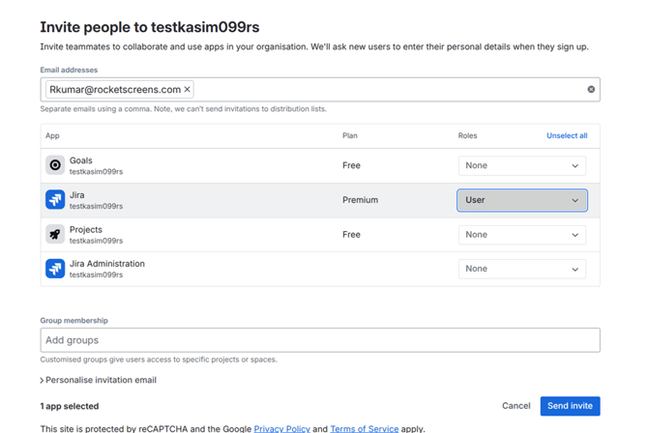This screenshot has width=648, height=433.
Task: Open the Jira role dropdown set to User
Action: click(521, 200)
